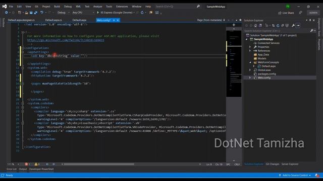Click the Solution Explorer search magnifier icon
Image resolution: width=323 pixels, height=181 pixels.
312,31
